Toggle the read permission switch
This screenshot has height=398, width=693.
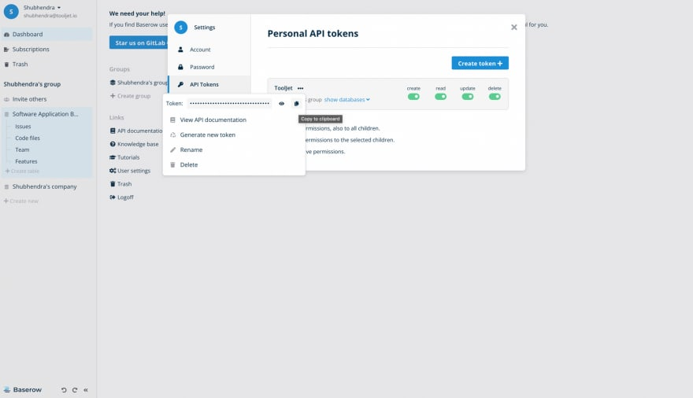coord(441,97)
